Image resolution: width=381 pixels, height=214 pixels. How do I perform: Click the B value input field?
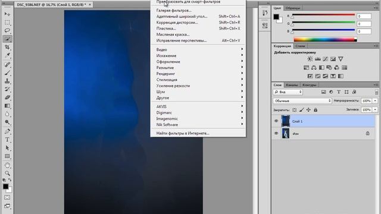364,32
